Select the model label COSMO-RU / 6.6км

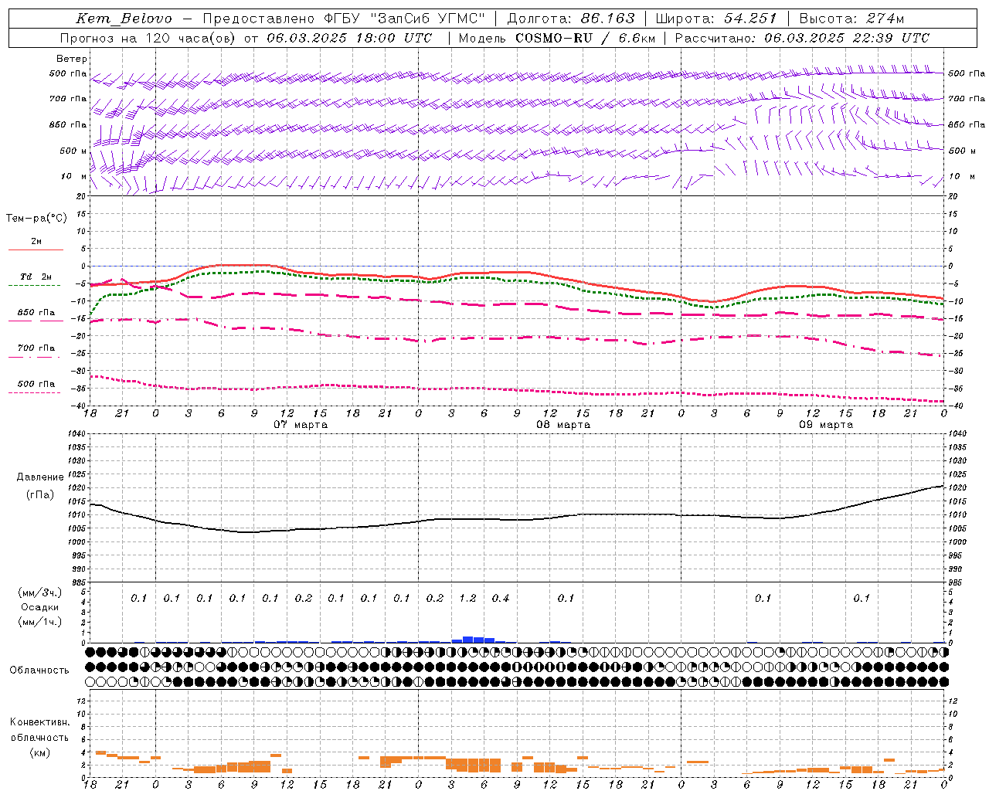586,38
